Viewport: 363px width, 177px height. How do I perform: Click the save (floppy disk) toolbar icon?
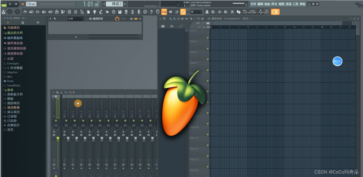(x=120, y=12)
